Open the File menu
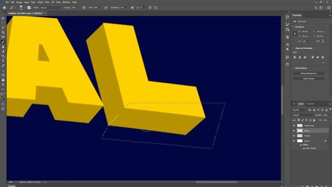 [x=7, y=2]
